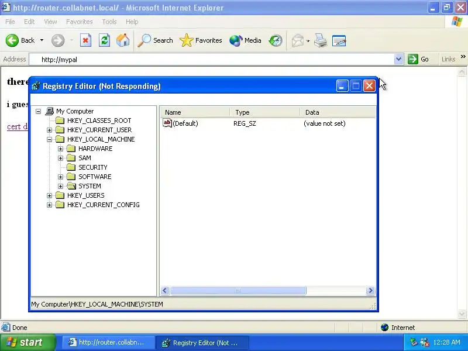
Task: Click the Registry Editor title bar icon
Action: [36, 86]
